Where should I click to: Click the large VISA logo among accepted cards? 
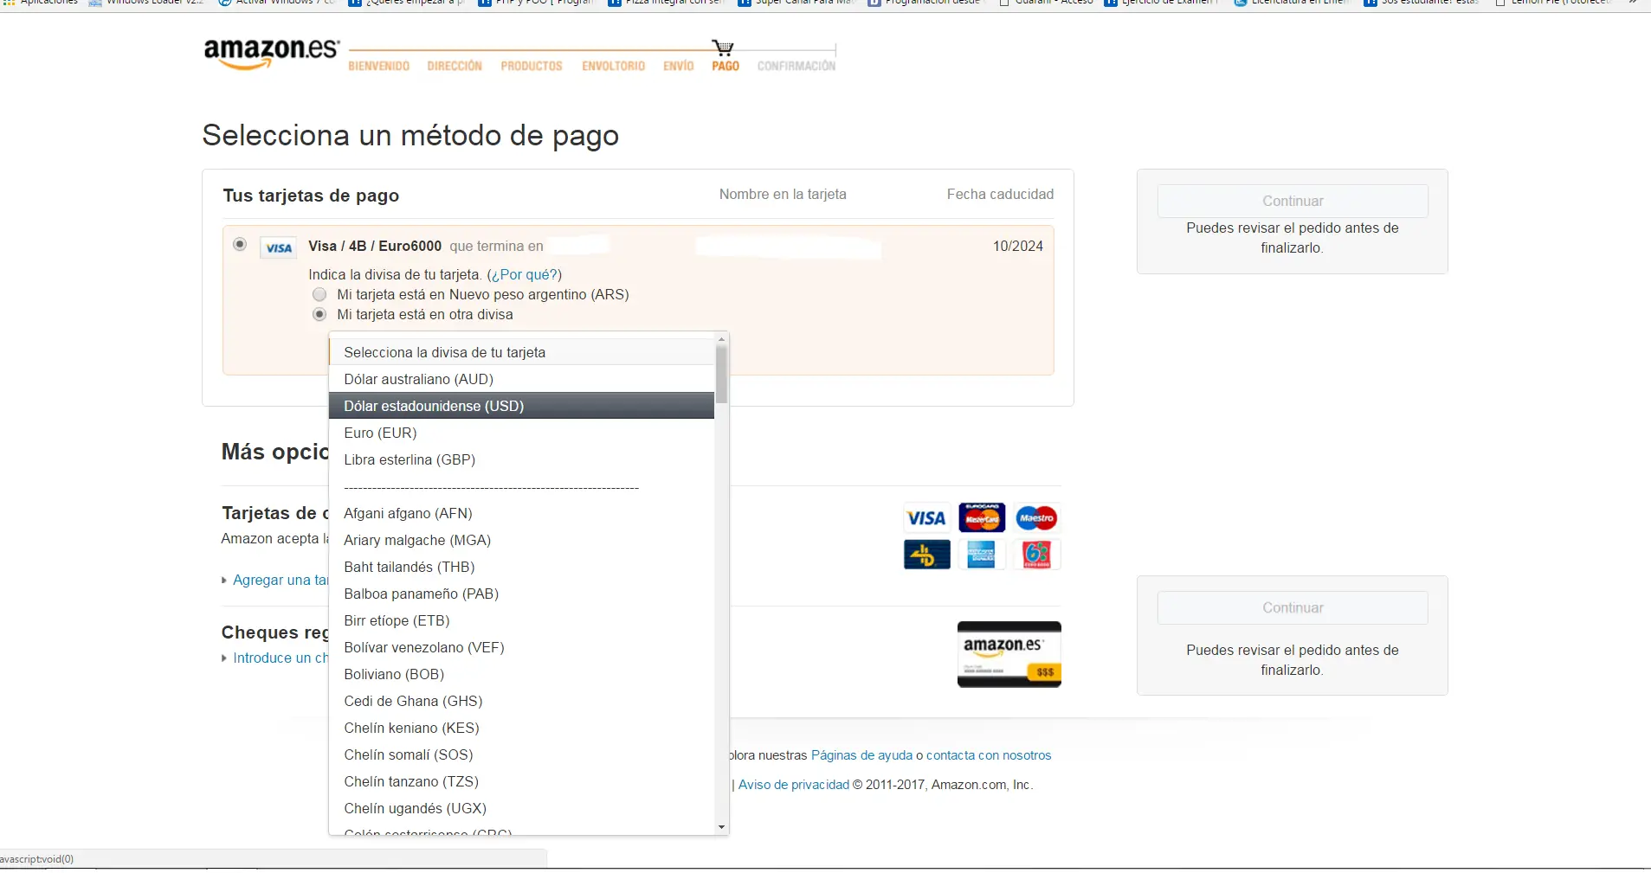click(926, 518)
